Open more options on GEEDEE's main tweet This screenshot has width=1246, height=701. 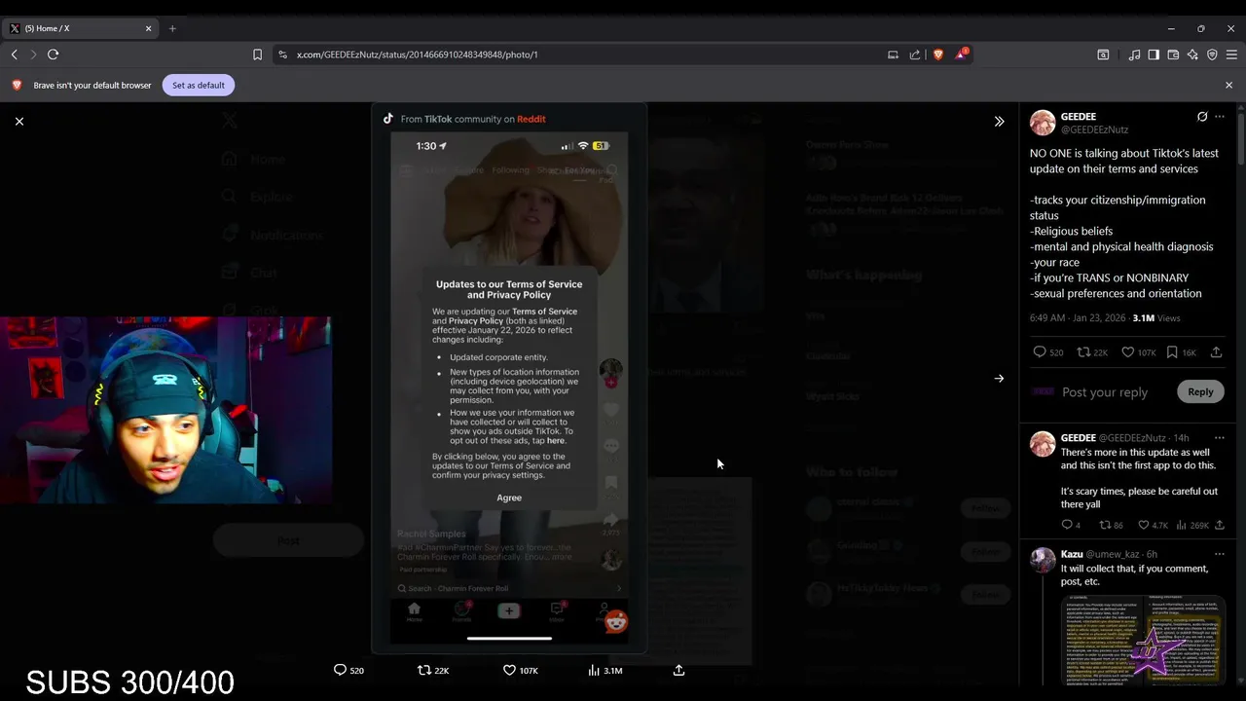(1220, 117)
